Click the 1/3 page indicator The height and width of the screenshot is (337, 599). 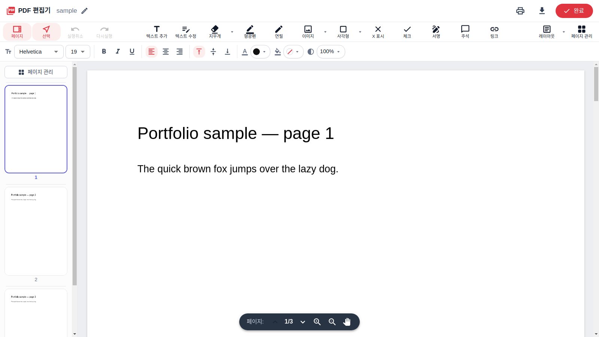pyautogui.click(x=289, y=322)
